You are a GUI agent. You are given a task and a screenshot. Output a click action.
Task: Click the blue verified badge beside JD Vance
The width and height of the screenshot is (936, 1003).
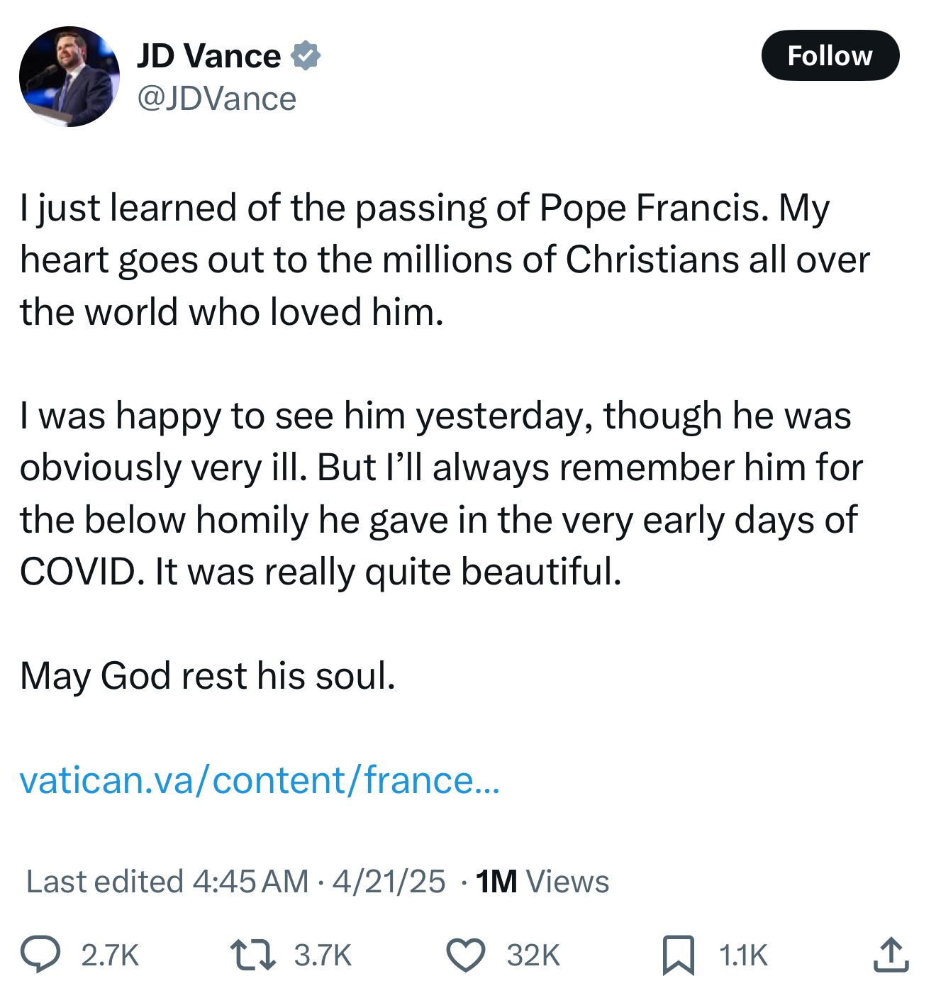[x=306, y=55]
